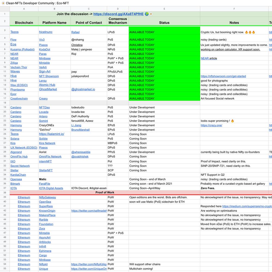Open the hicetnunc platform link

click(x=46, y=32)
